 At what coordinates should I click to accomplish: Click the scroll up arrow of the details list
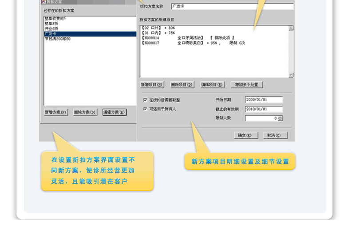click(291, 28)
